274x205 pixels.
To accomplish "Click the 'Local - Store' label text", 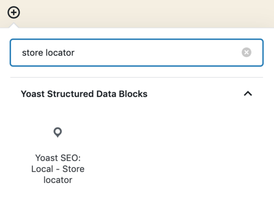I will (x=58, y=169).
